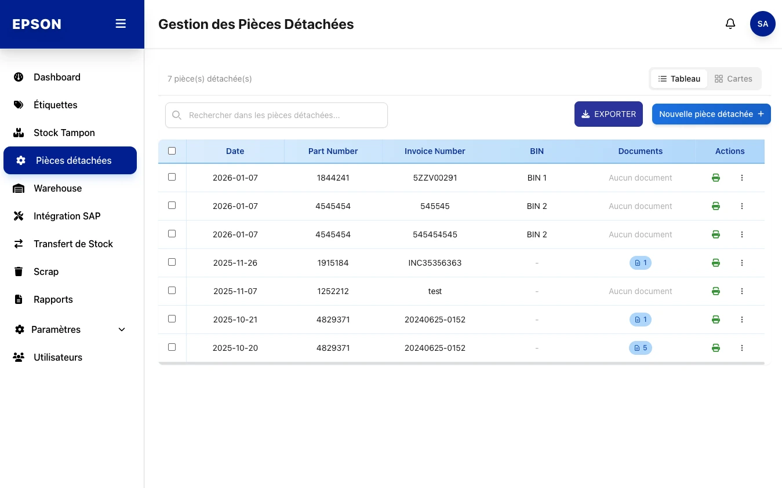This screenshot has width=782, height=488.
Task: Click the part number 1915184 cell
Action: pos(333,263)
